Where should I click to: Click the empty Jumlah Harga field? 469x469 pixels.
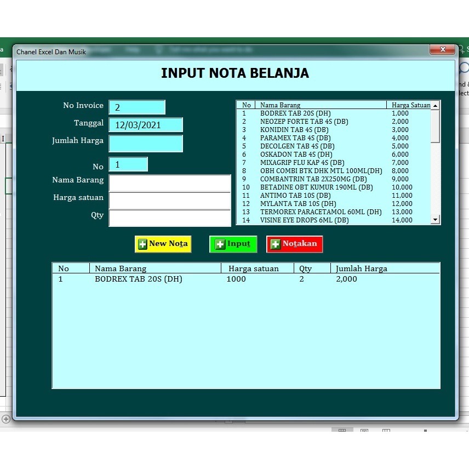click(x=146, y=144)
